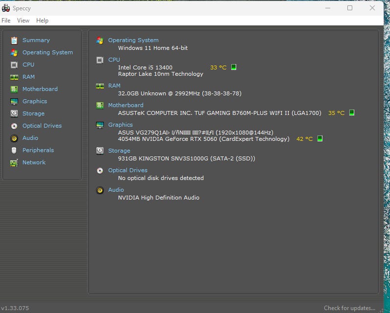The image size is (390, 313).
Task: Click the memory icon beside RAM heading in main panel
Action: [x=100, y=86]
